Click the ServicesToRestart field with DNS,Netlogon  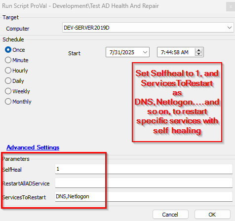pos(144,197)
